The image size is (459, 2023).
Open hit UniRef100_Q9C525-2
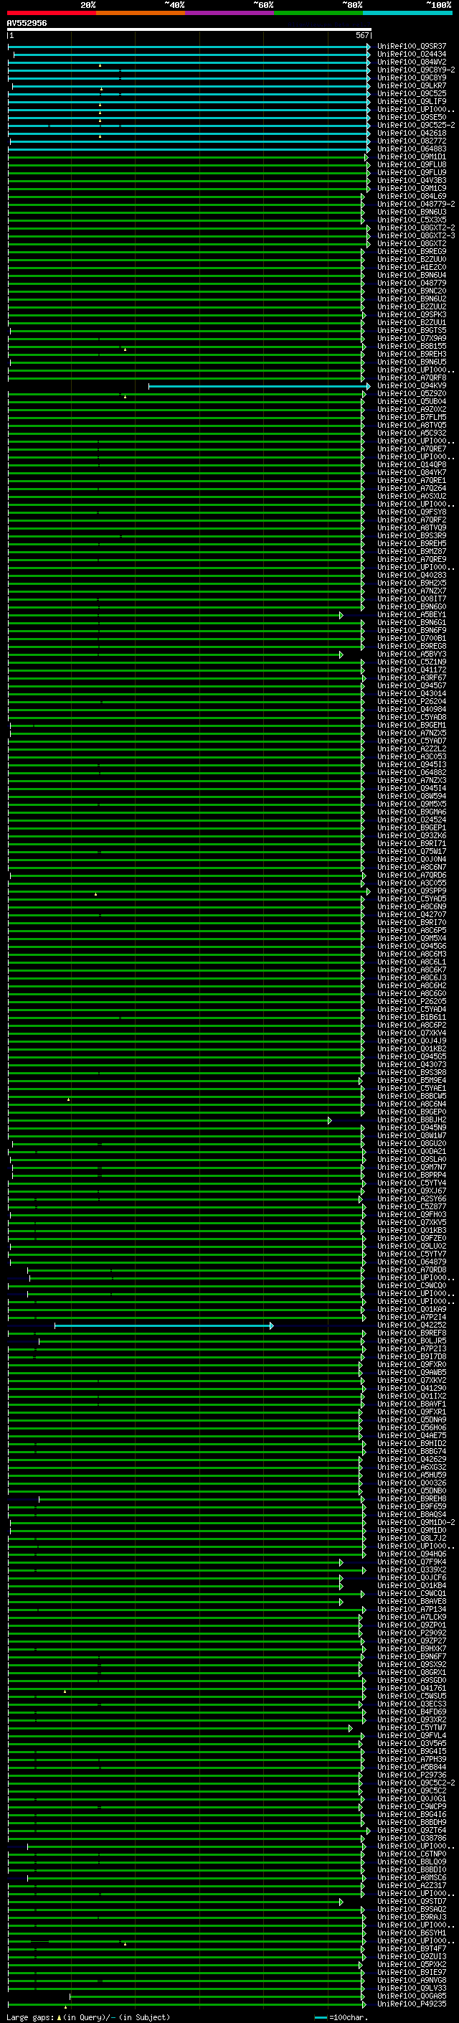click(416, 125)
